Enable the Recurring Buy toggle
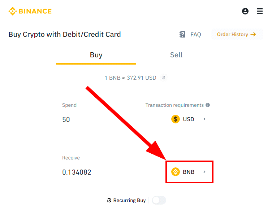This screenshot has width=272, height=219. coord(159,201)
